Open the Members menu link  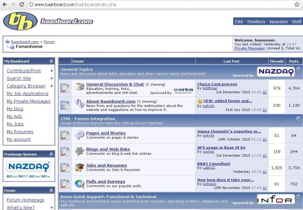pos(256,21)
